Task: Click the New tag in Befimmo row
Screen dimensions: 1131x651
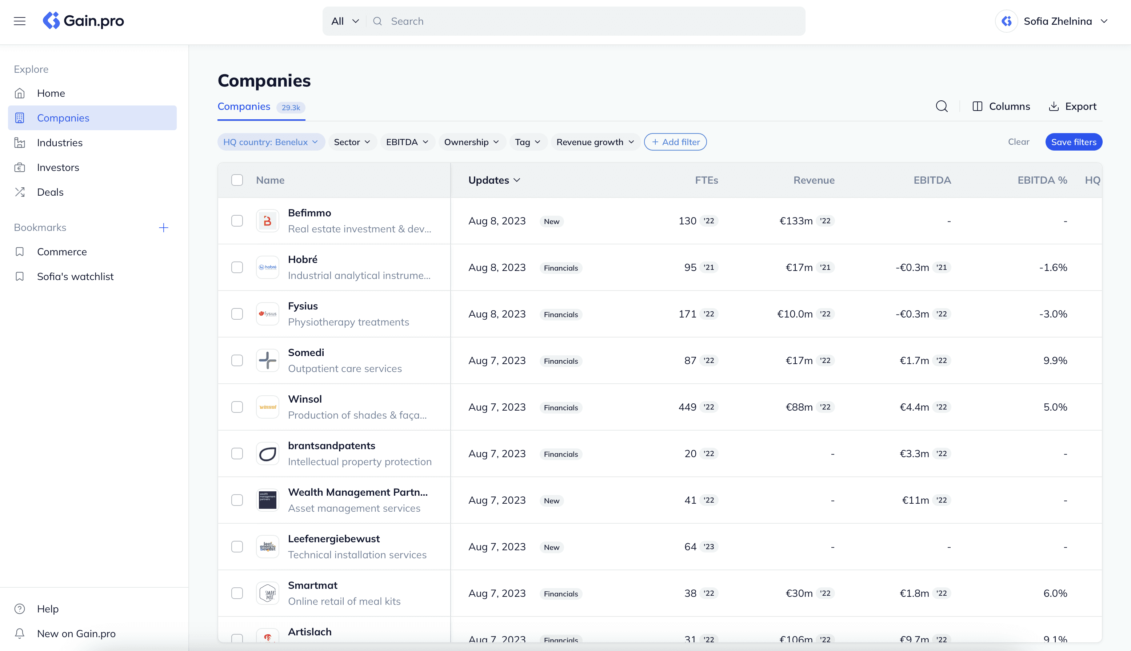Action: point(552,221)
